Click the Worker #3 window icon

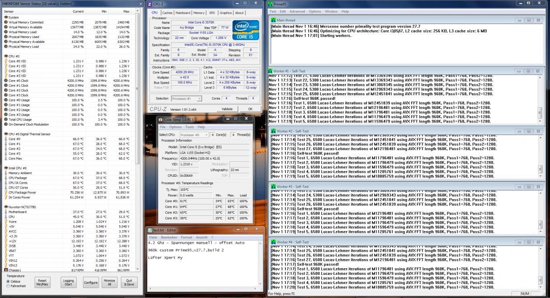click(x=273, y=186)
